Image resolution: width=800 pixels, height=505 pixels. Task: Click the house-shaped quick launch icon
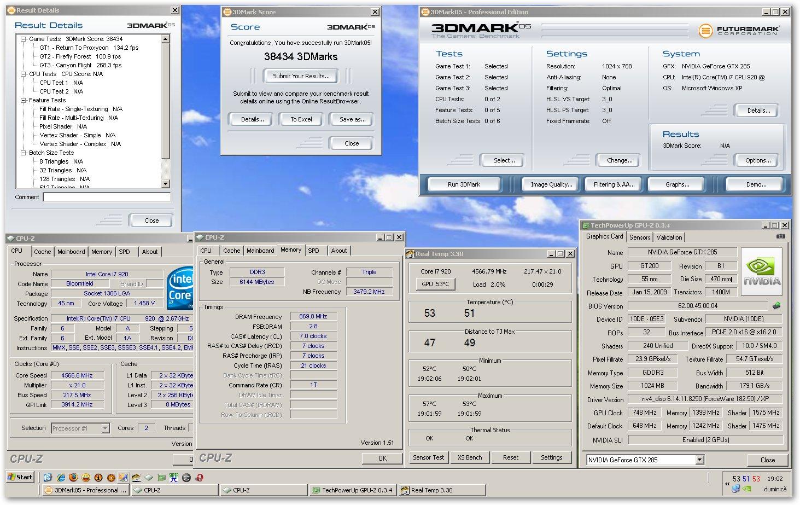click(136, 477)
